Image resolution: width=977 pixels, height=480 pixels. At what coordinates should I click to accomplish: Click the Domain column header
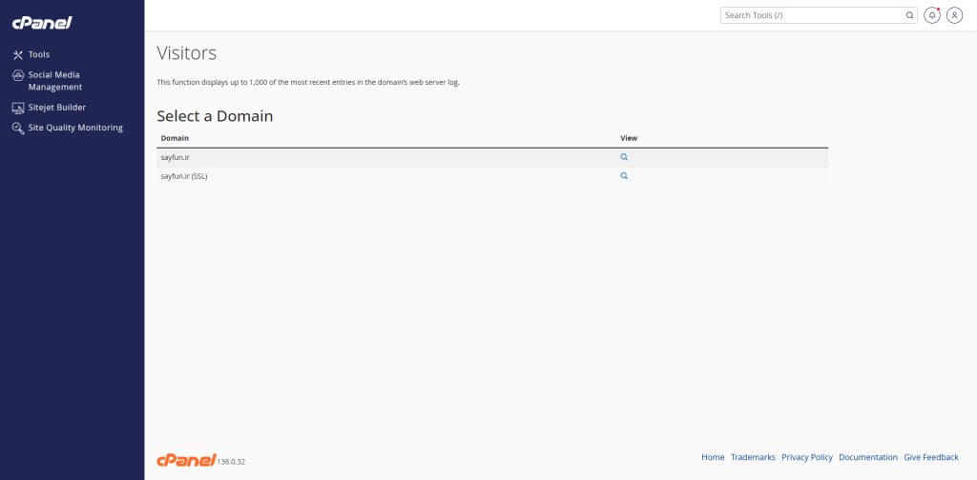pos(176,138)
